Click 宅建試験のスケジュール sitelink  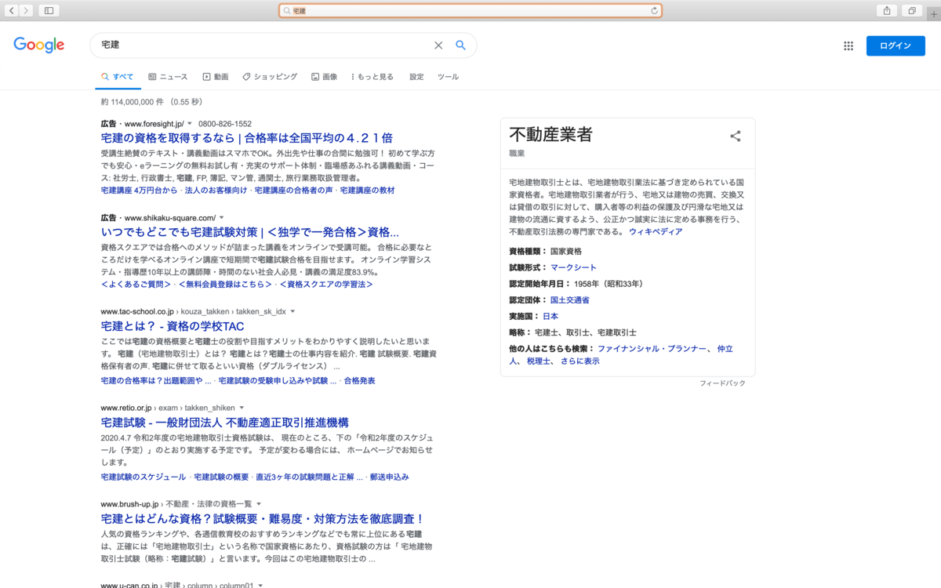pos(144,477)
